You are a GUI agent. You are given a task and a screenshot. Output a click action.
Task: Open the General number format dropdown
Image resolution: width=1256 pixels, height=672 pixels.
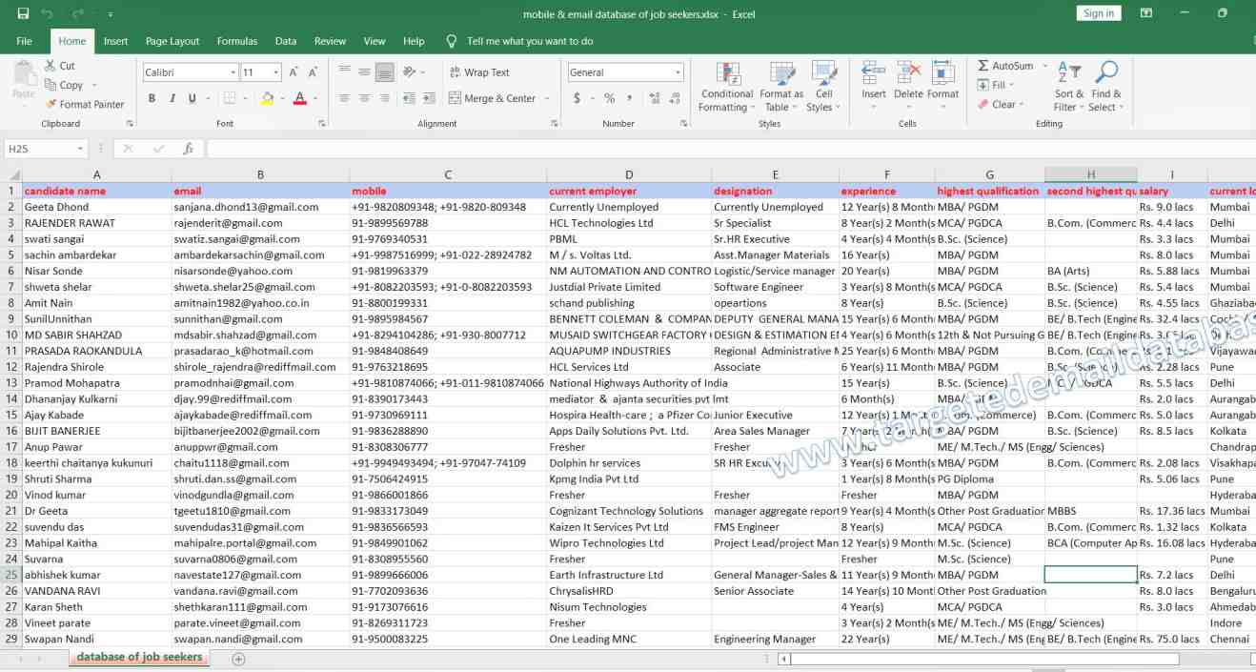point(679,72)
